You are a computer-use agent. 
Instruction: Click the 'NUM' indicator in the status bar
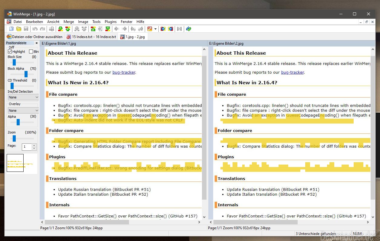tap(357, 233)
